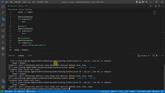The height and width of the screenshot is (93, 165).
Task: Open the Search view in activity bar
Action: pos(3,13)
